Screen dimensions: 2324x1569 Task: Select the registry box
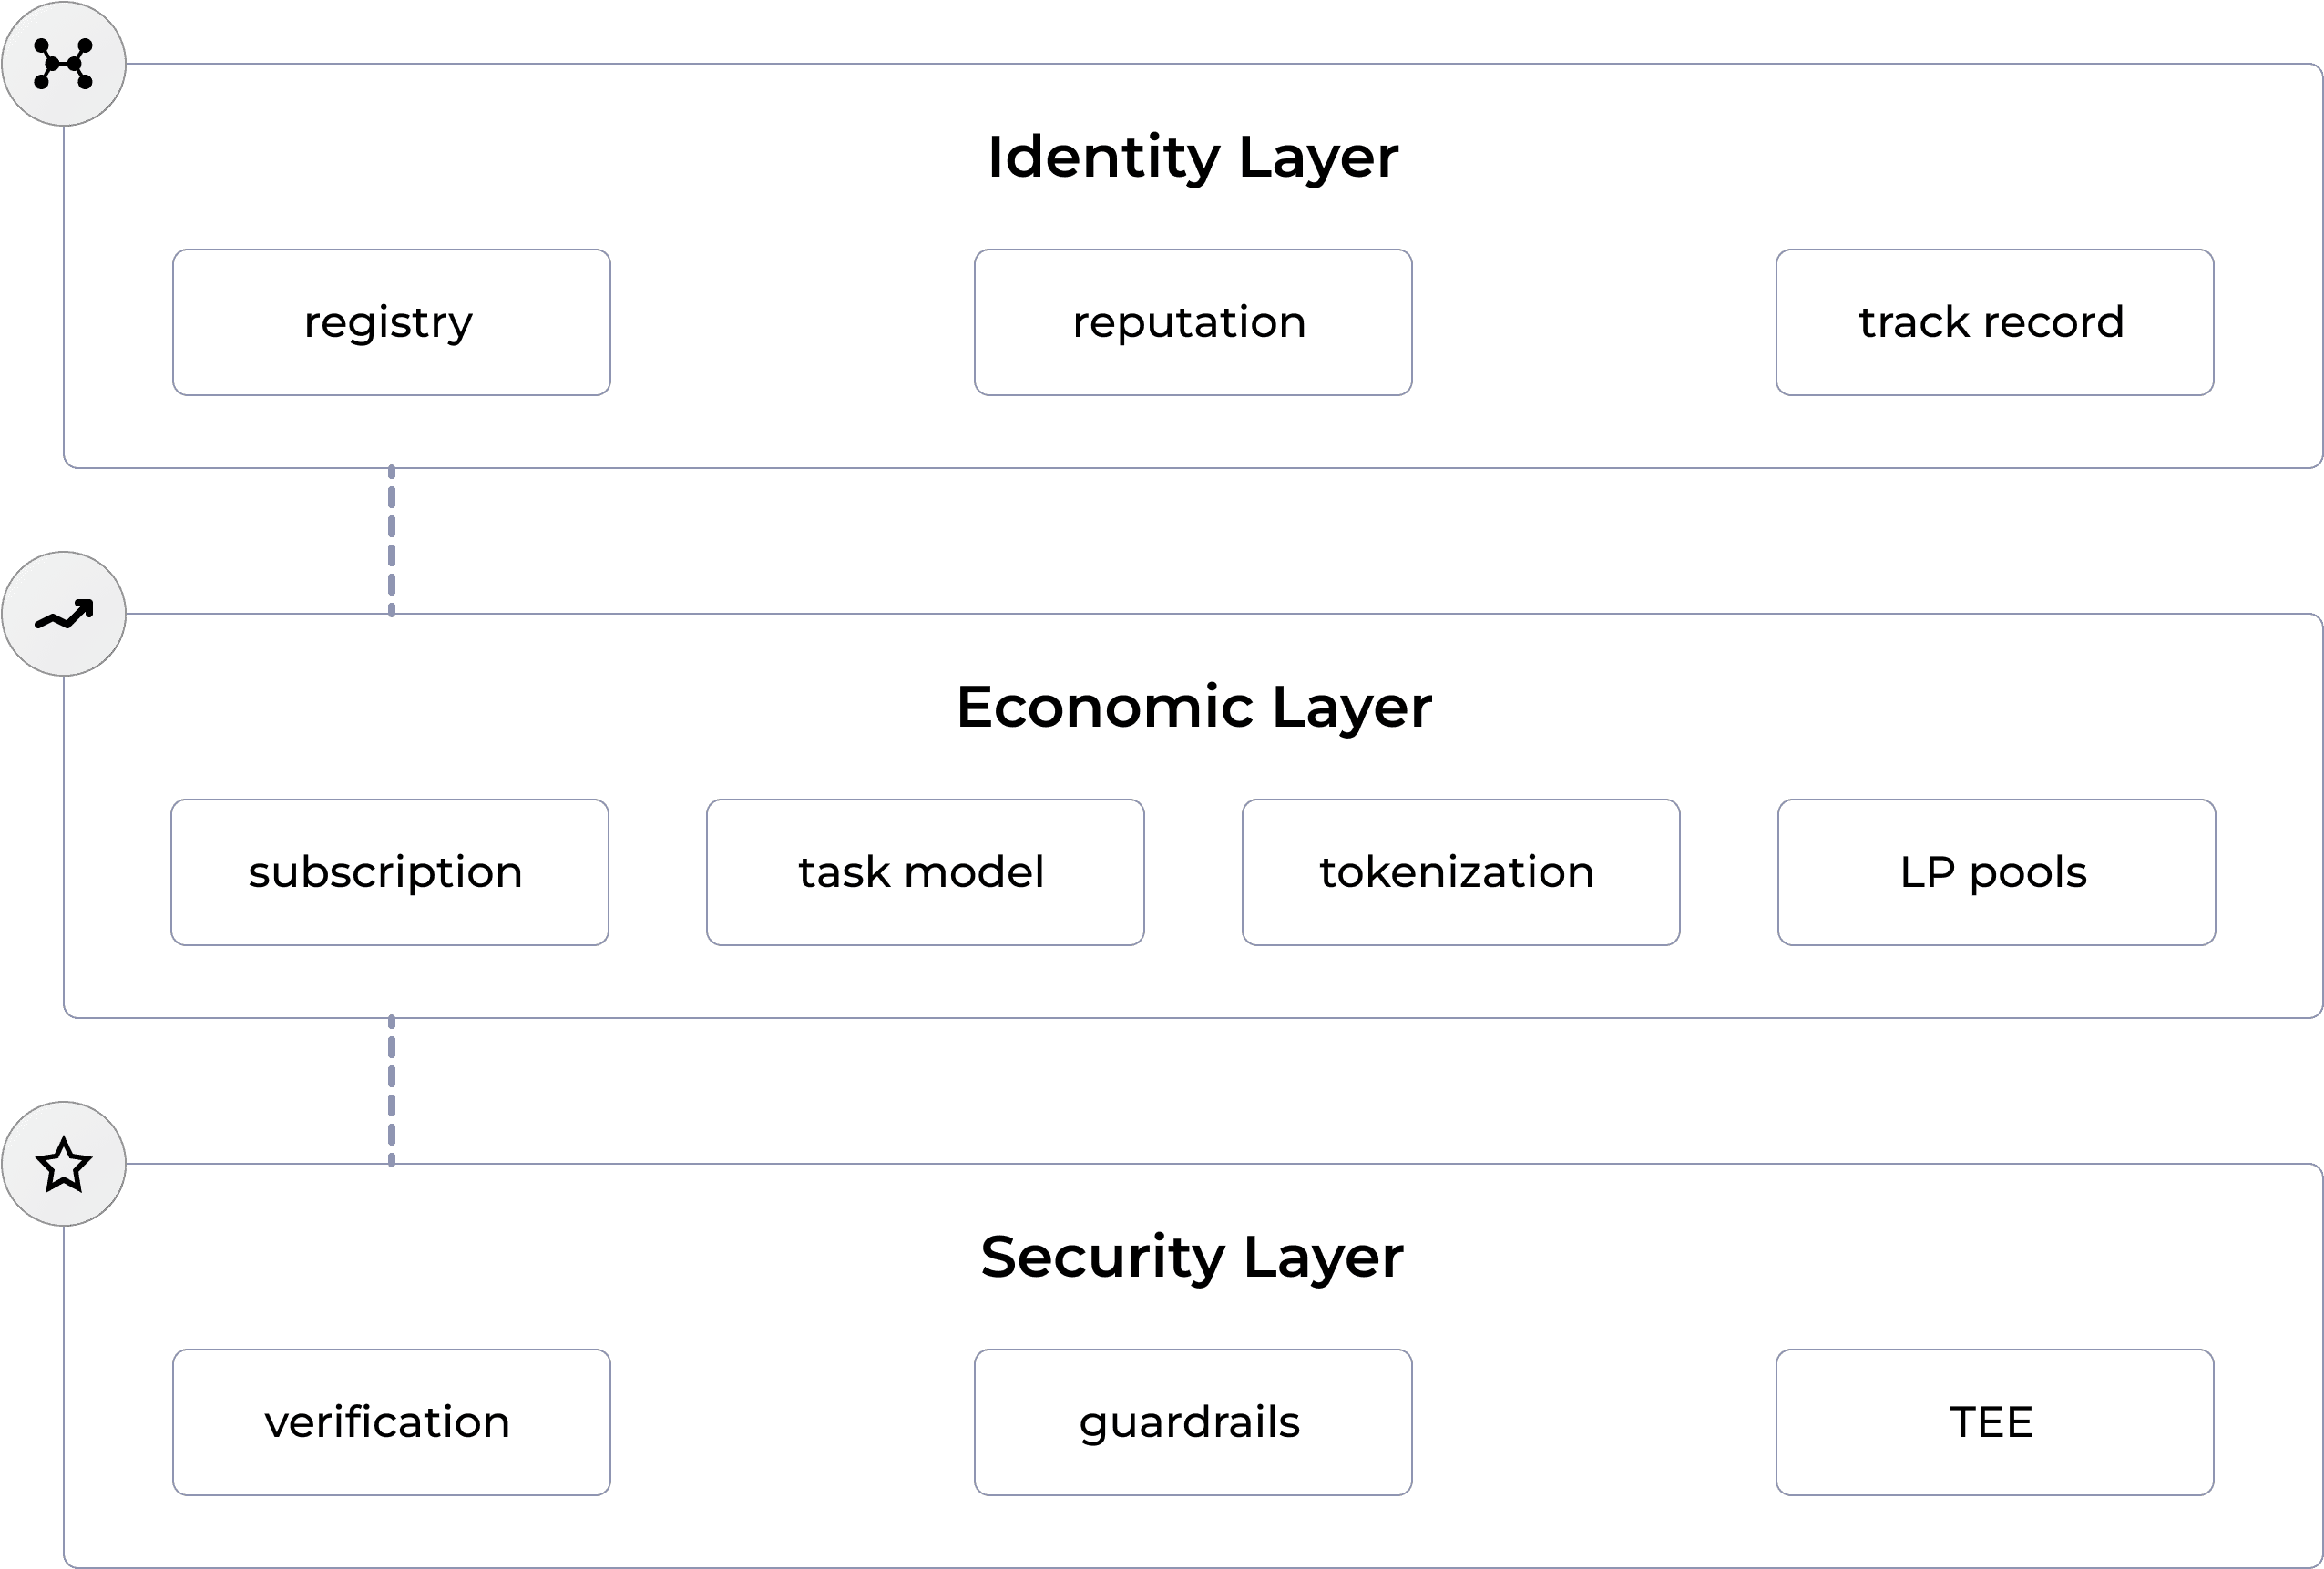pos(391,322)
